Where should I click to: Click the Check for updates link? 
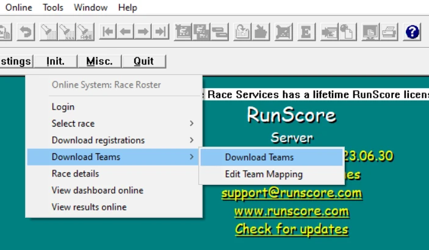[292, 229]
